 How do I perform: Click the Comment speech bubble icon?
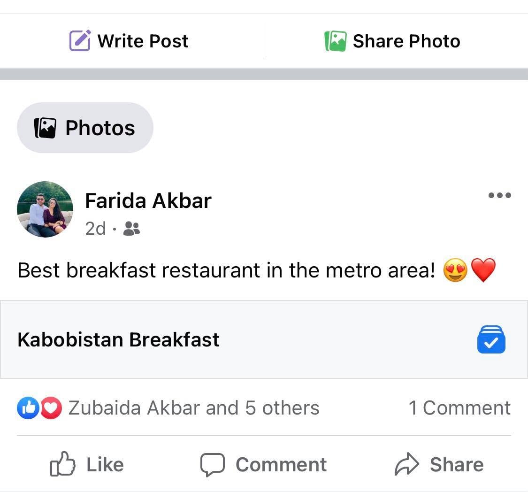212,464
